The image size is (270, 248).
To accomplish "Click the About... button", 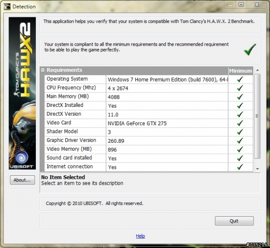I will pyautogui.click(x=22, y=180).
